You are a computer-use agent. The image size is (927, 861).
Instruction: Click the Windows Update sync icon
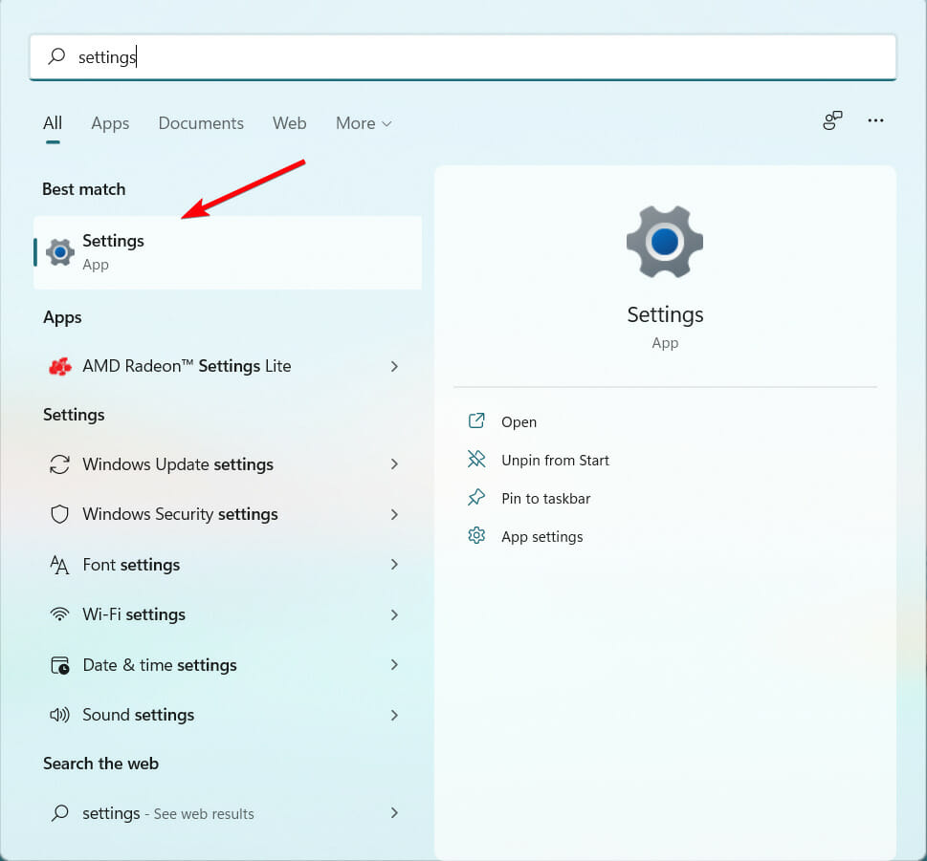coord(59,464)
